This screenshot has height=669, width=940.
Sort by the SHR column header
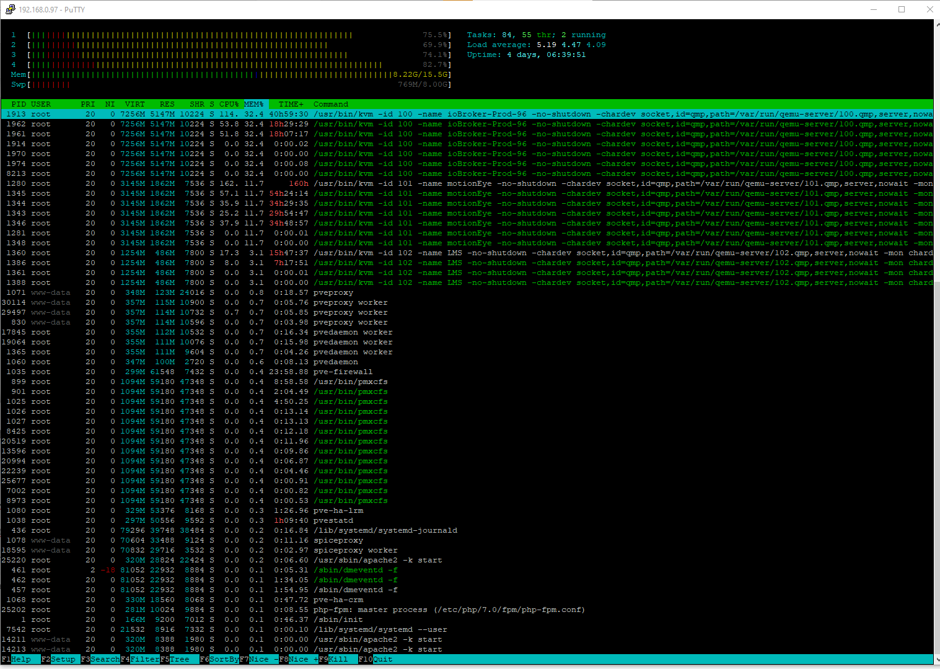(x=197, y=104)
